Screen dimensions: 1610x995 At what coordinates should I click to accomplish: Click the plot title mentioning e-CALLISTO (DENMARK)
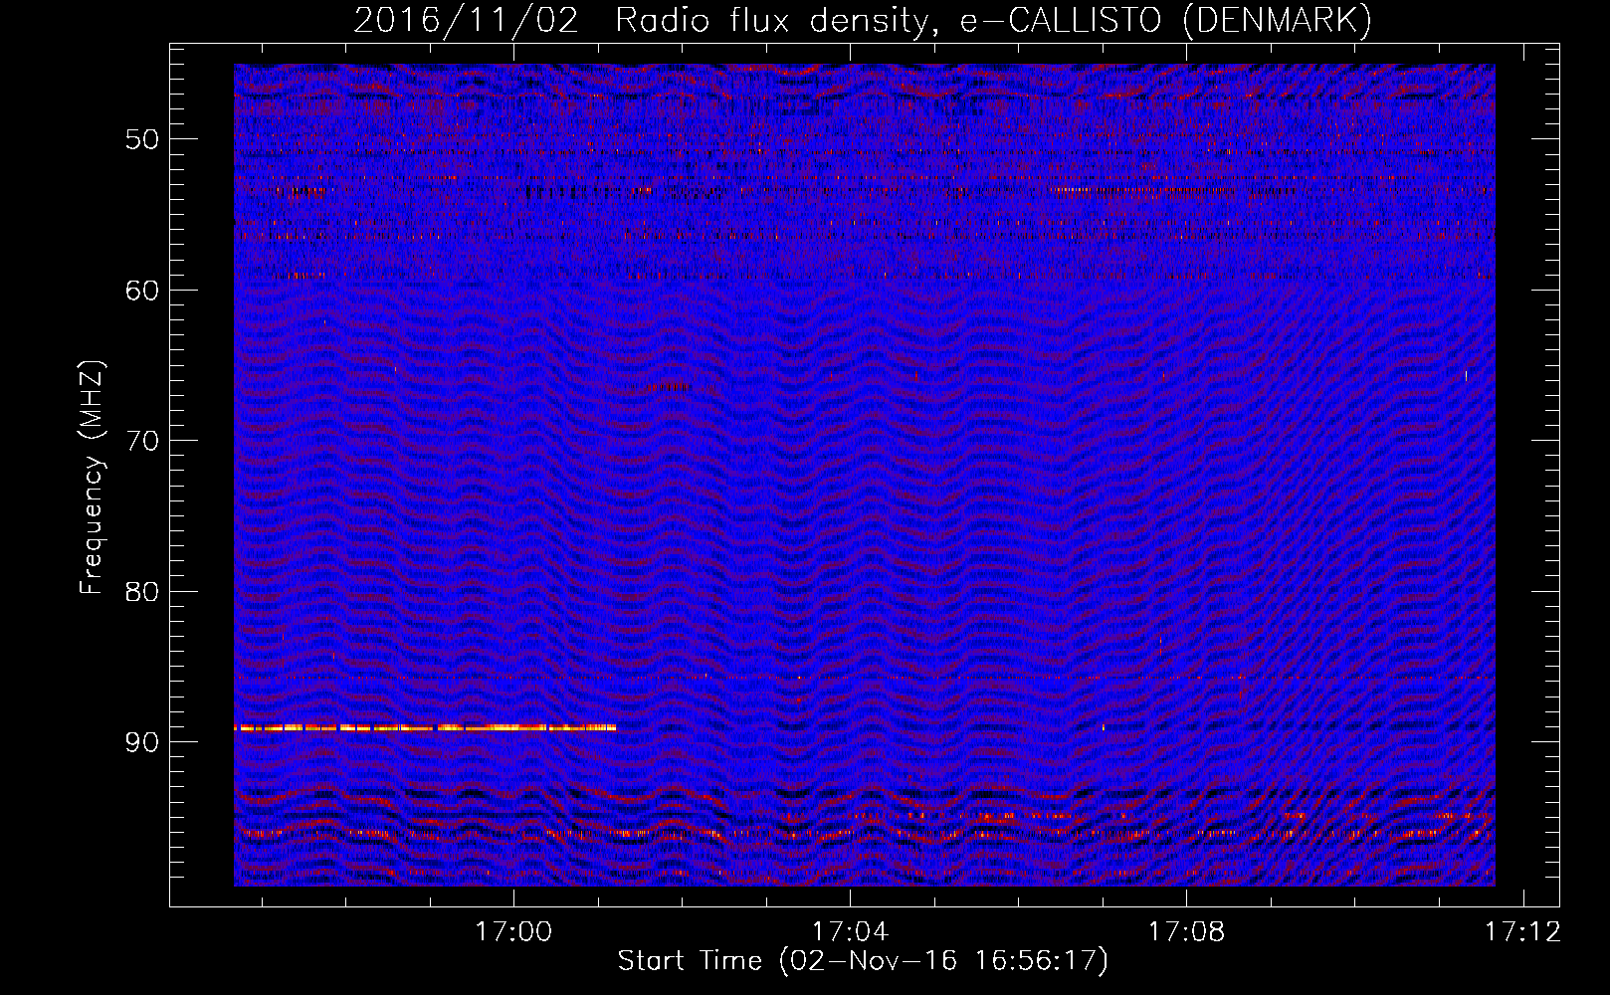(x=863, y=20)
